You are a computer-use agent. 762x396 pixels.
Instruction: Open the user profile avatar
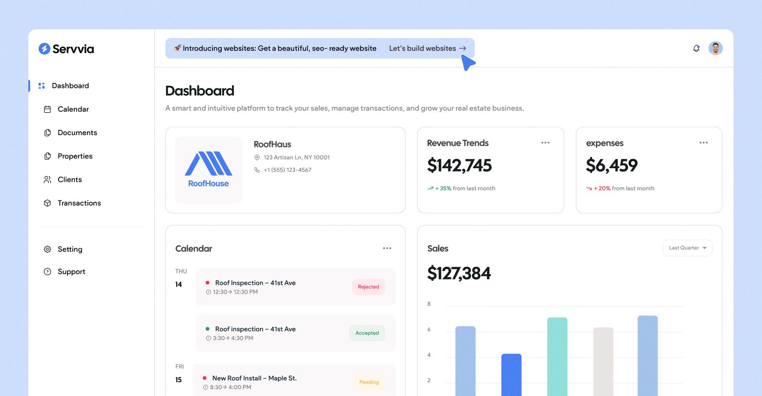tap(715, 48)
